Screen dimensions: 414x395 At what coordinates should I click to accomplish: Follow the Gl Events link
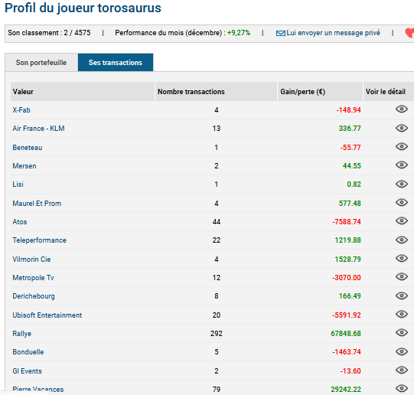click(27, 371)
